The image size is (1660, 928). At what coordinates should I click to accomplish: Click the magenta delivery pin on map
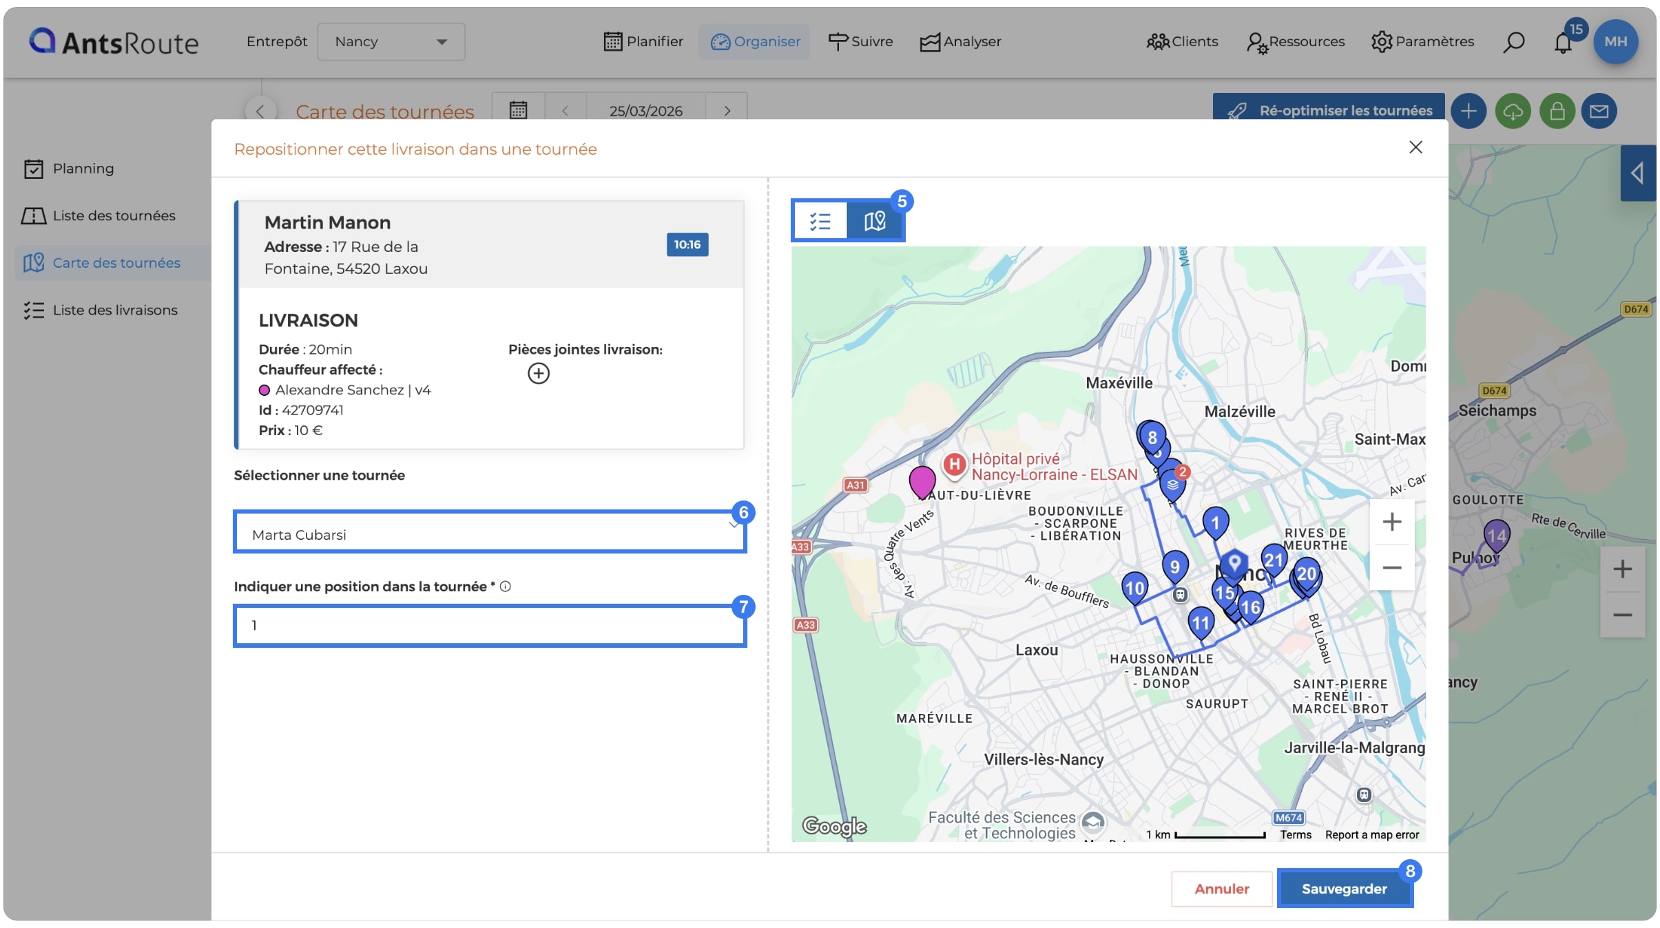click(922, 481)
